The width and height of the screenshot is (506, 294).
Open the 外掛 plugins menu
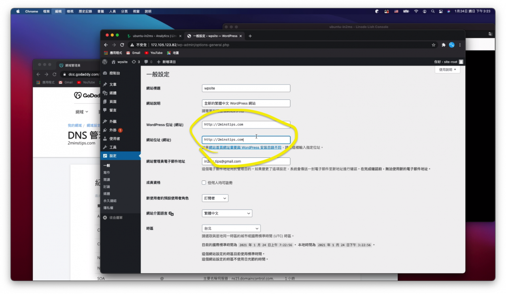coord(120,130)
